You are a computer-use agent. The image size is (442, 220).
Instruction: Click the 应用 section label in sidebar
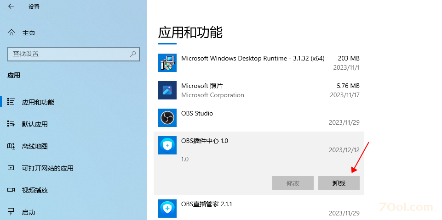point(14,75)
